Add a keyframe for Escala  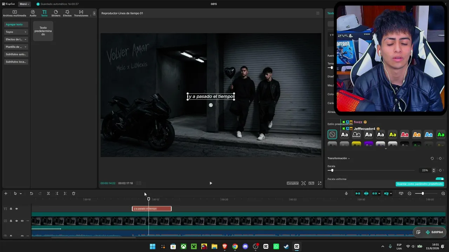pos(440,170)
